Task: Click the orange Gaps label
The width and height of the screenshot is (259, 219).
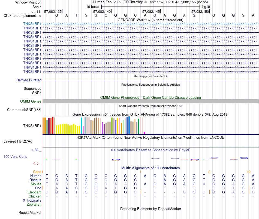Action: [x=37, y=172]
